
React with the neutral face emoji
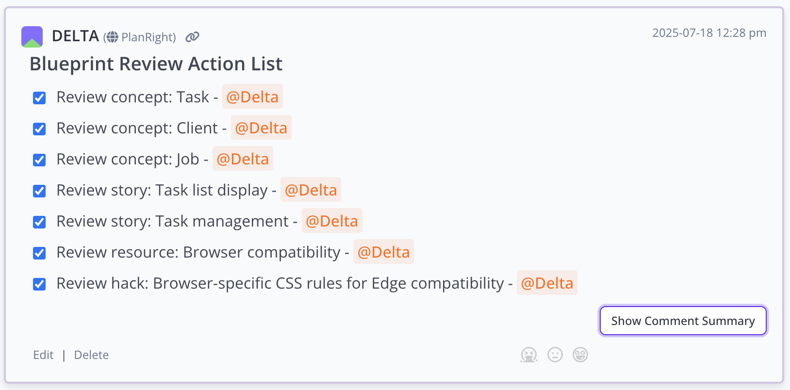[x=555, y=355]
